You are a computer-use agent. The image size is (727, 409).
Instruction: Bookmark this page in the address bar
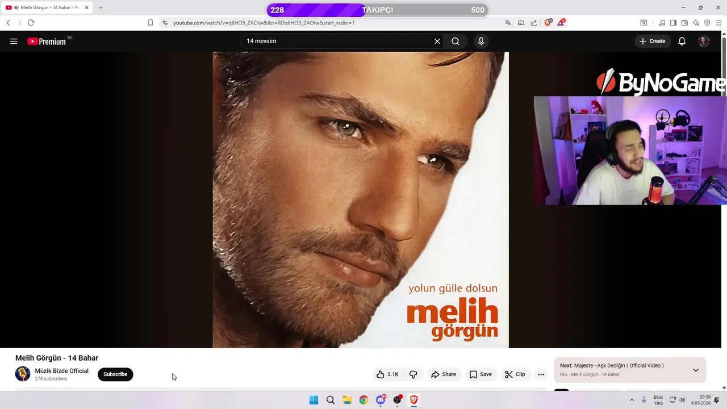[x=150, y=23]
